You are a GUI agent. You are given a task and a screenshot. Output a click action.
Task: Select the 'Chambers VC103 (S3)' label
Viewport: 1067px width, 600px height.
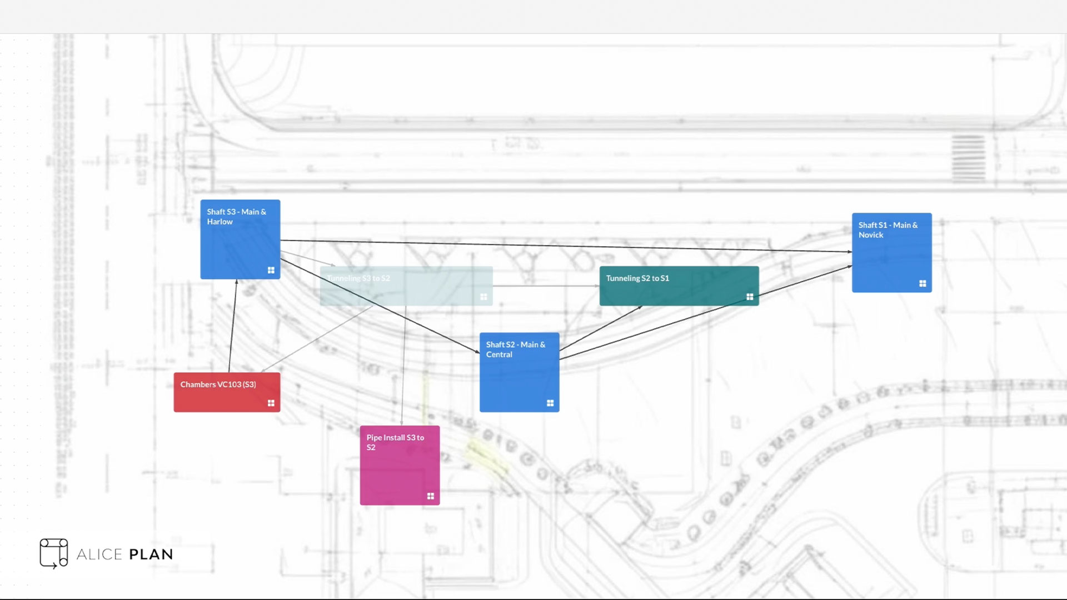coord(218,384)
